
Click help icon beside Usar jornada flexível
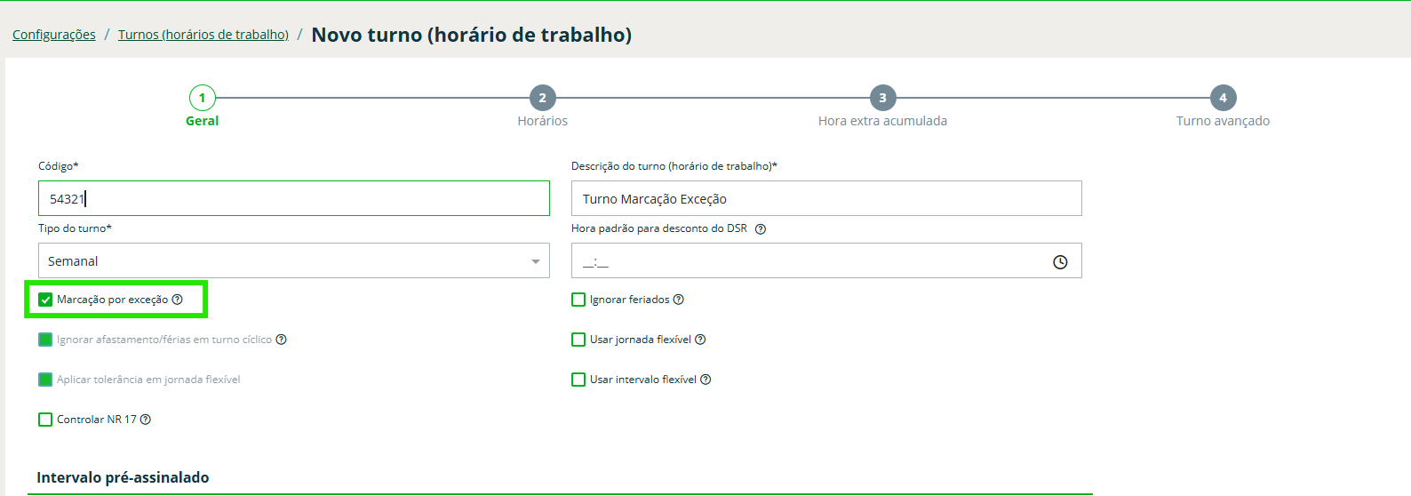pos(700,340)
